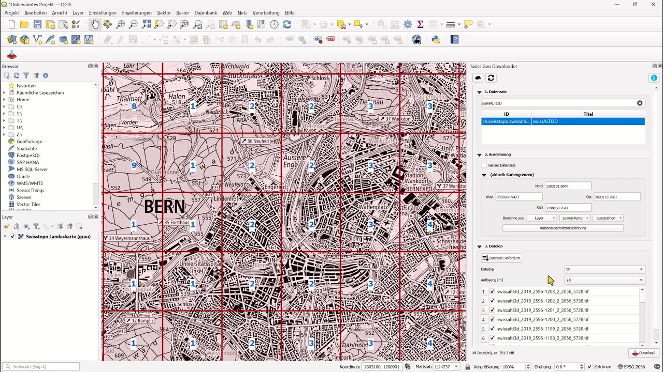
Task: Click the Nord coordinate field
Action: pyautogui.click(x=568, y=186)
